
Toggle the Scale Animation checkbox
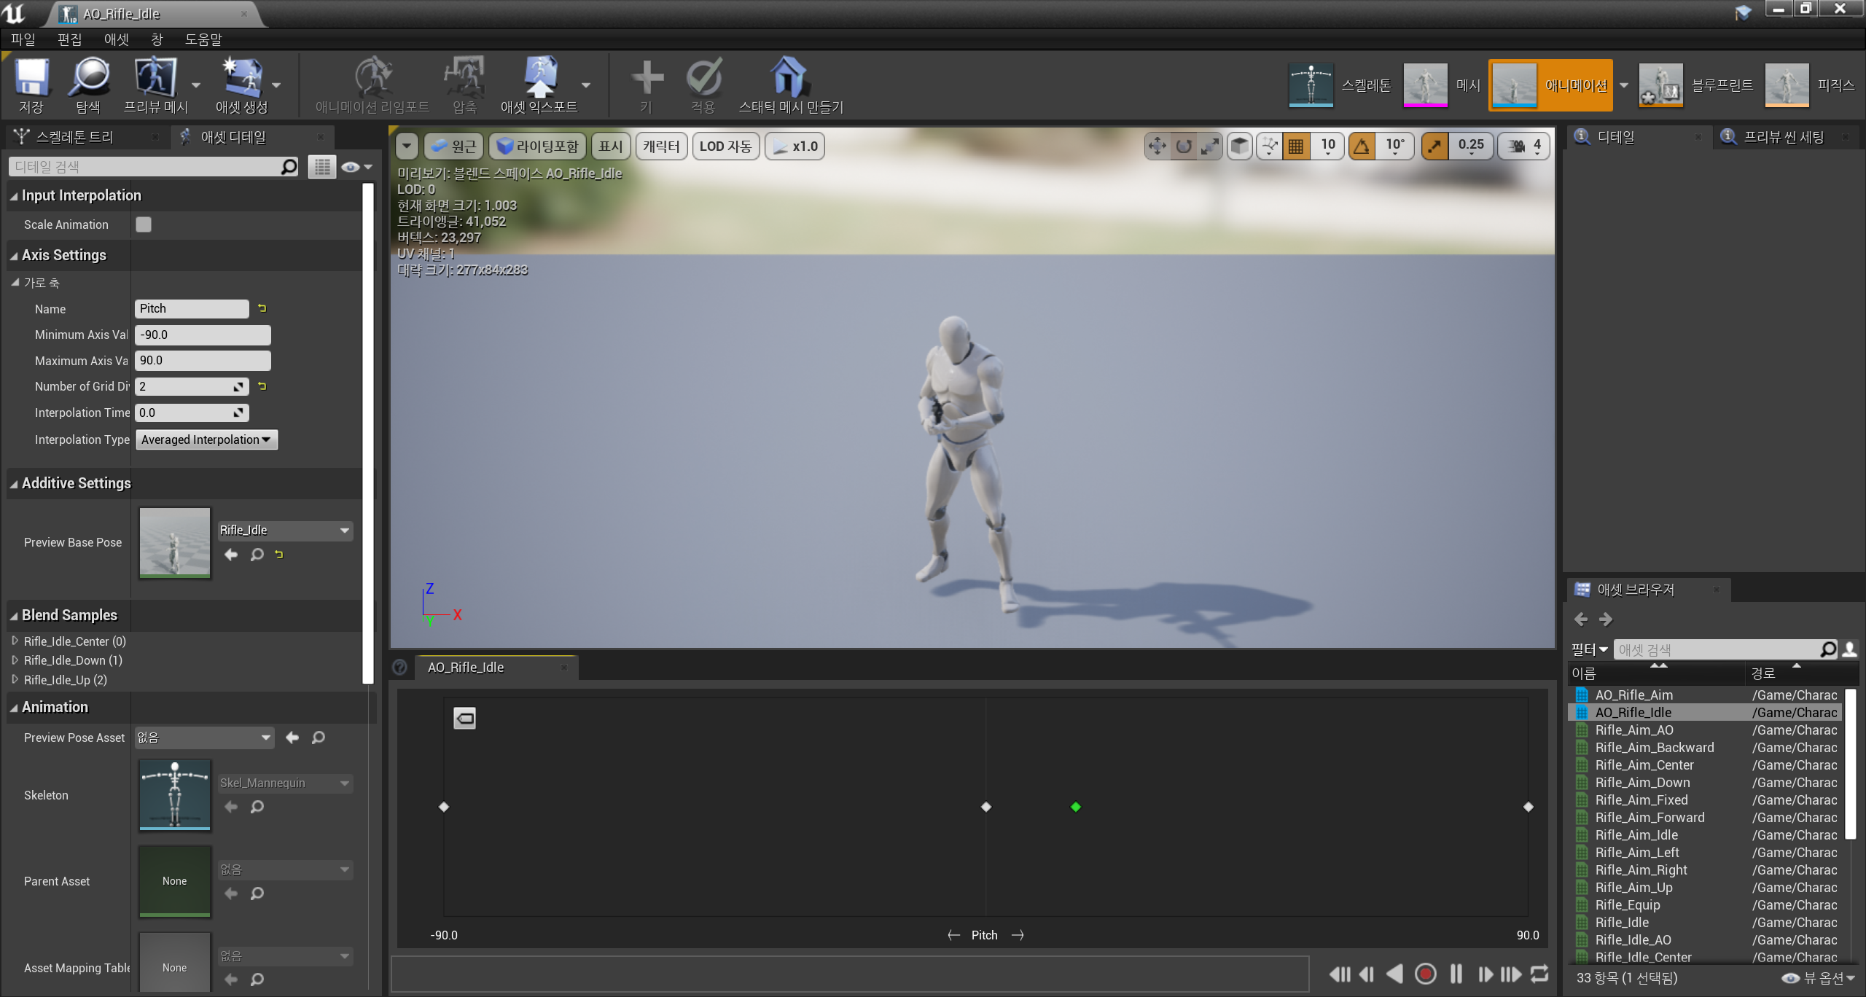pyautogui.click(x=144, y=224)
